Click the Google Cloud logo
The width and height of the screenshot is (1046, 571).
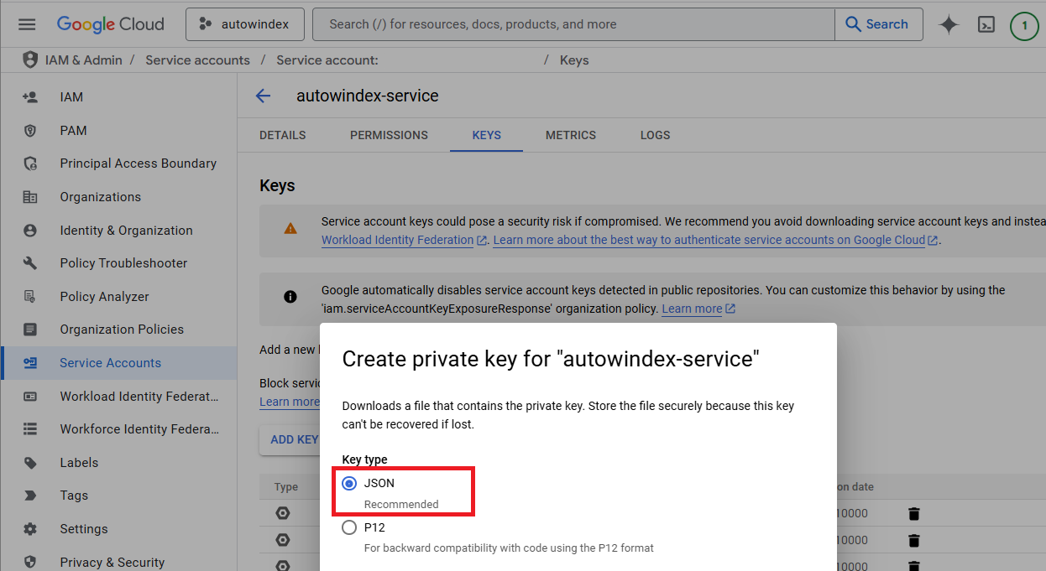[110, 24]
